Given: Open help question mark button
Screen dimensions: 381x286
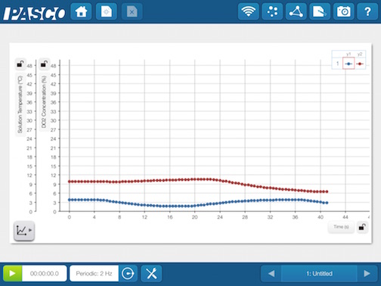Looking at the screenshot, I should [367, 11].
